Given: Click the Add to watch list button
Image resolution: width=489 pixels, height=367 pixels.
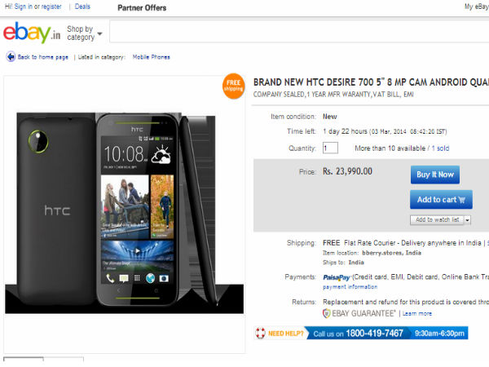Looking at the screenshot, I should [437, 219].
